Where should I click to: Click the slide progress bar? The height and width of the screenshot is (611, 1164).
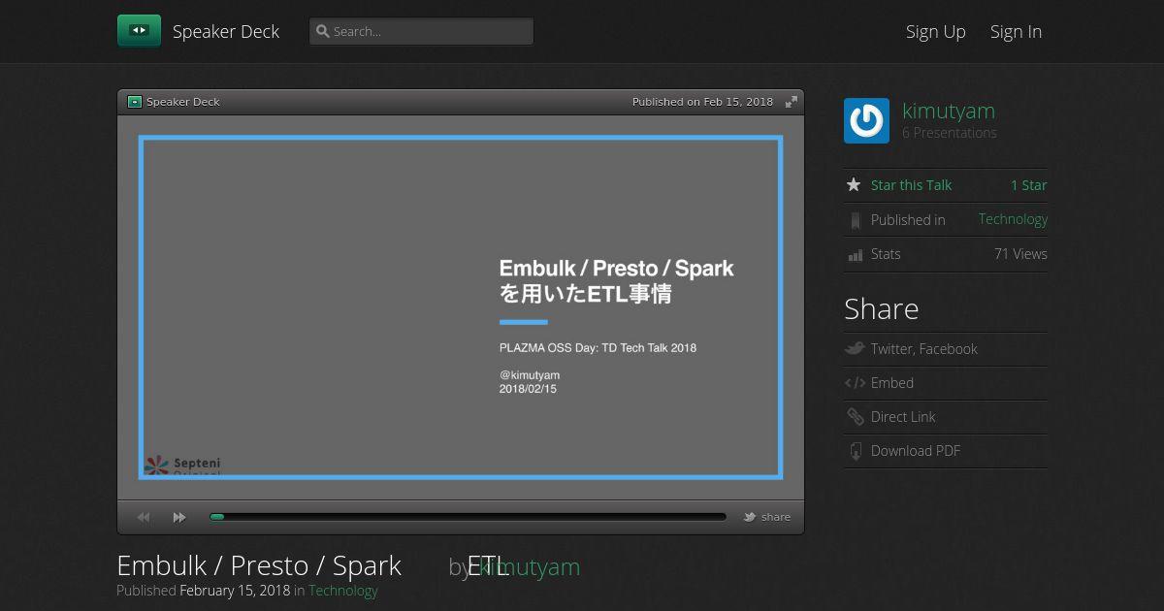468,517
